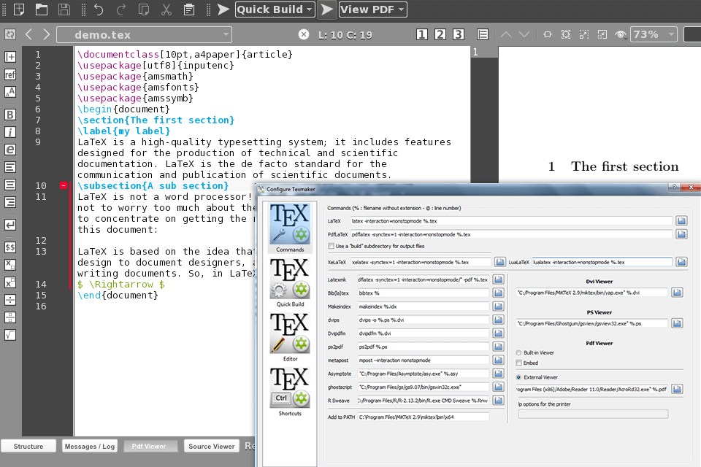This screenshot has height=467, width=701.
Task: Apply bold with the B icon
Action: 9,115
